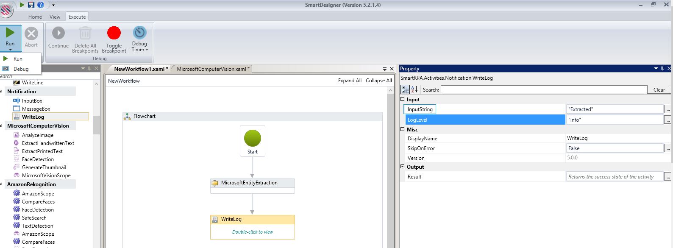Screen dimensions: 673x248
Task: Switch to MicrosoftComputerVision.xaml tab
Action: pos(211,69)
